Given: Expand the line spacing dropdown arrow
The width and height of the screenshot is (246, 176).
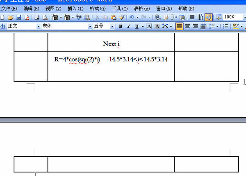Looking at the screenshot, I should click(x=217, y=26).
